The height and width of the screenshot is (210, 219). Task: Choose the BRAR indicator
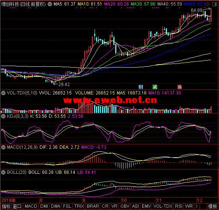coord(93,206)
